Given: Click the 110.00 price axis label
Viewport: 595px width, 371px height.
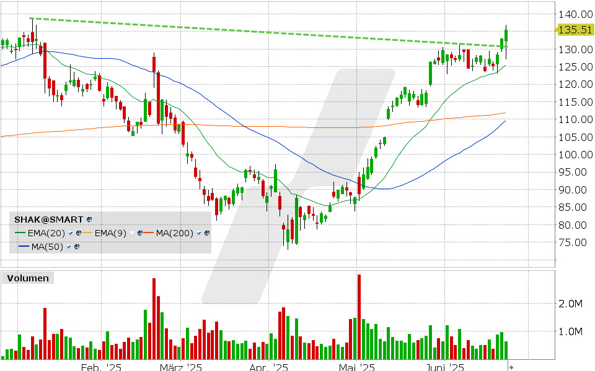Looking at the screenshot, I should [575, 119].
